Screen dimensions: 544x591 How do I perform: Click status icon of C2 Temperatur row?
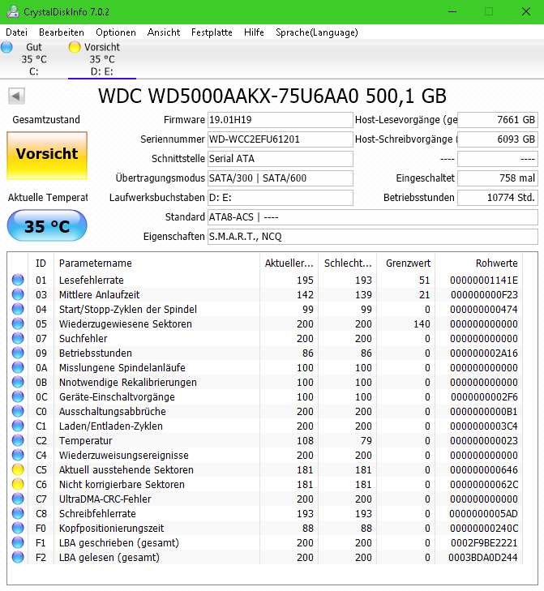click(18, 440)
